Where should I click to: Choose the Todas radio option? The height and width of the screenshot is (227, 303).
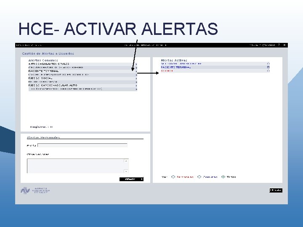223,177
